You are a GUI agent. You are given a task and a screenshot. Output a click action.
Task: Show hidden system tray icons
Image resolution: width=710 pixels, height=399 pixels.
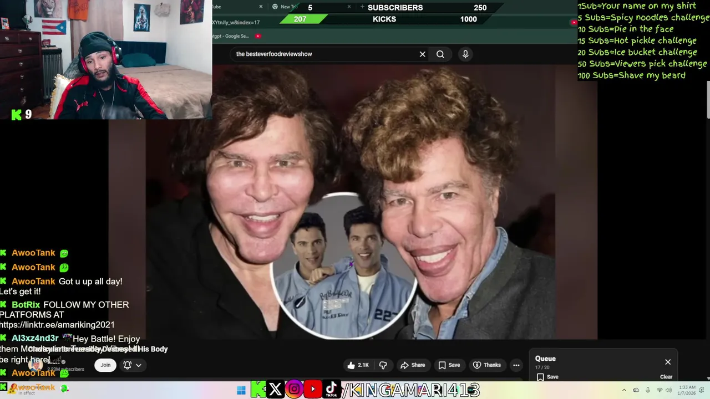624,390
